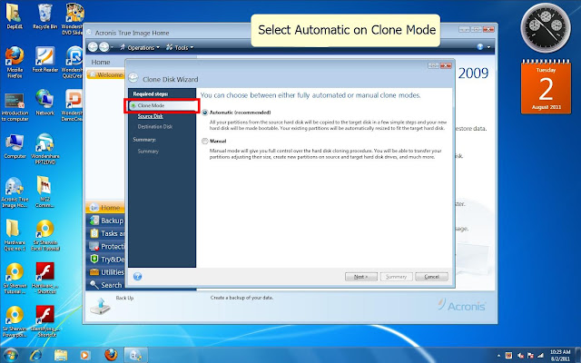Open Foxit Reader desktop shortcut

[44, 59]
